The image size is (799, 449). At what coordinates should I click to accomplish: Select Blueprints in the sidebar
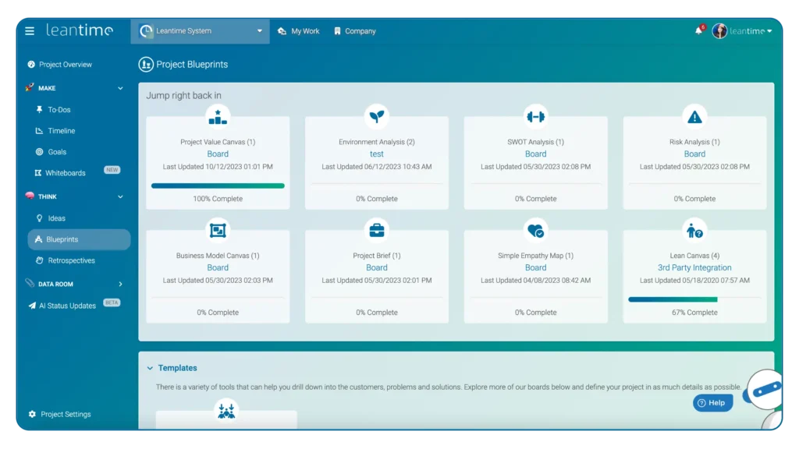point(79,239)
